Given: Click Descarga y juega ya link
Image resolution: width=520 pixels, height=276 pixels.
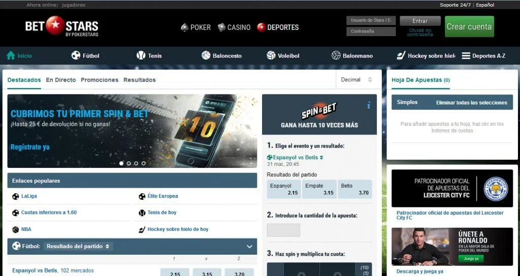Looking at the screenshot, I should [420, 271].
